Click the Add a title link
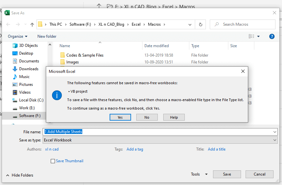This screenshot has width=282, height=185. pos(217,149)
